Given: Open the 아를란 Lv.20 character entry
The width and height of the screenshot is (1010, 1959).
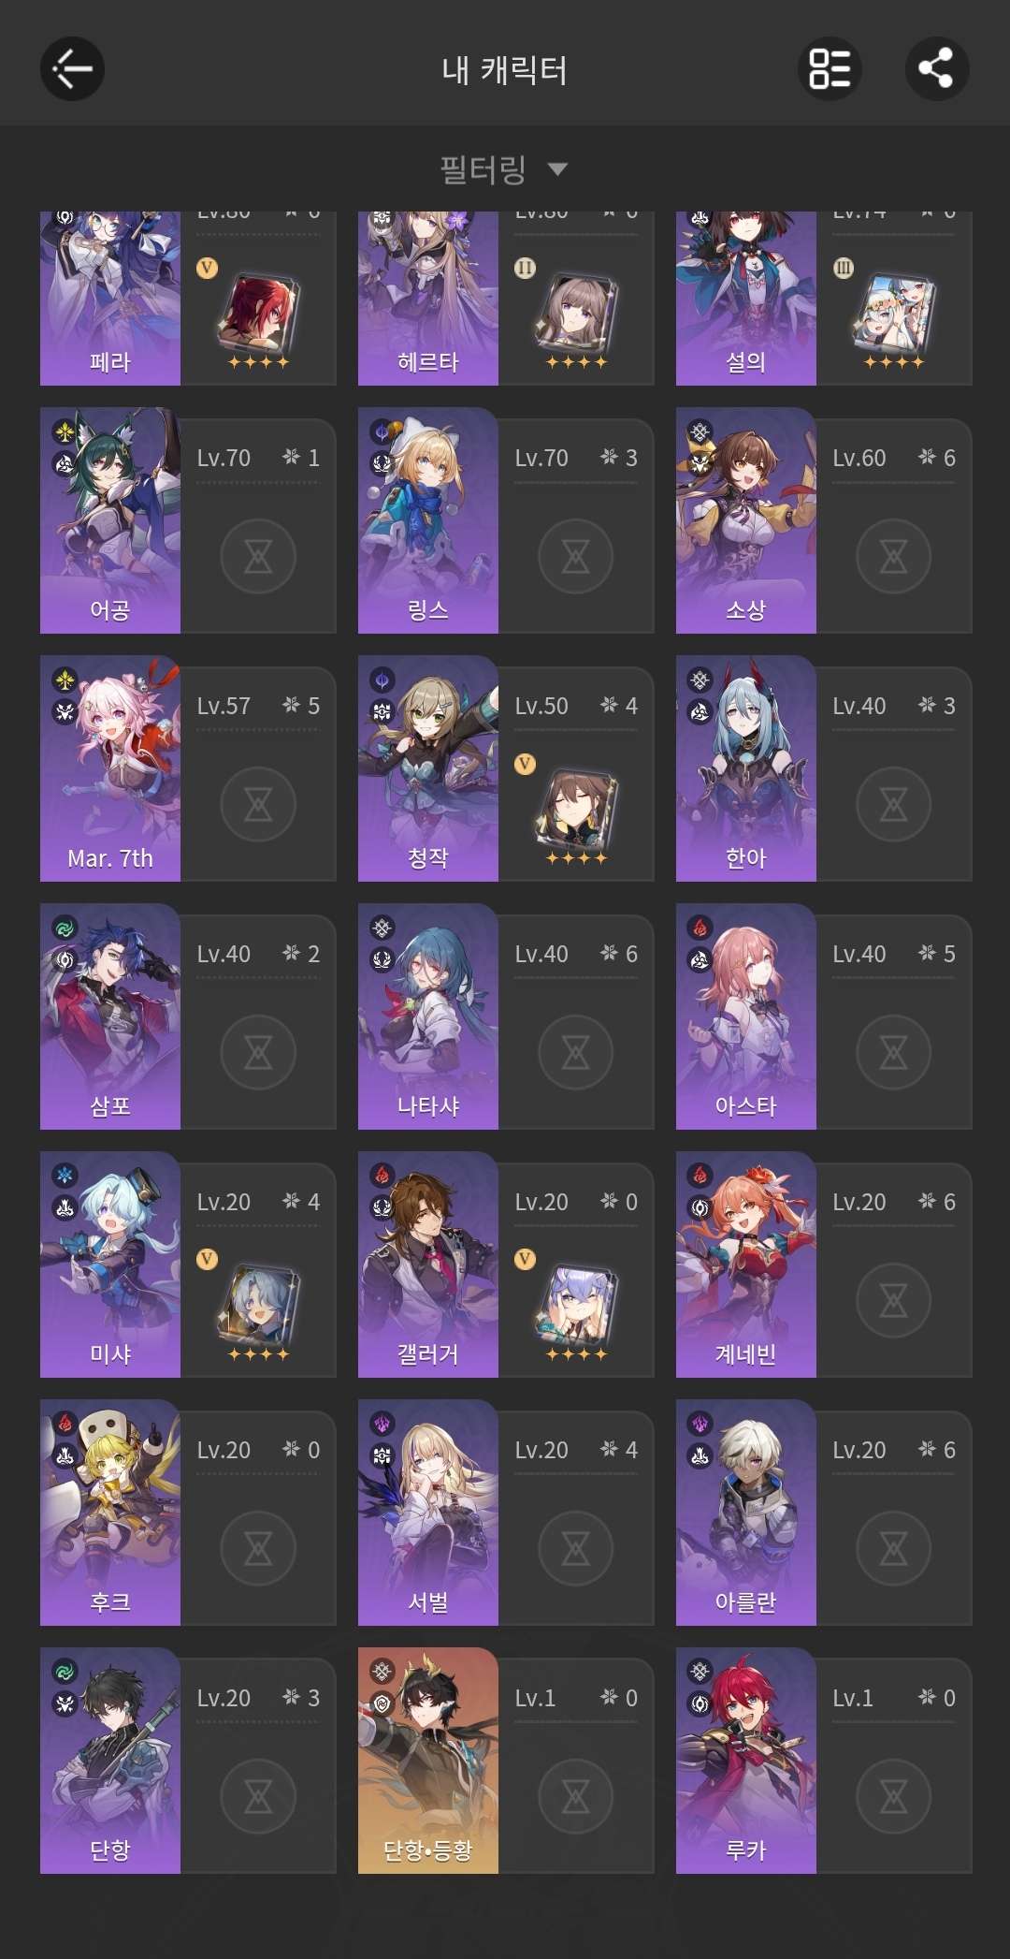Looking at the screenshot, I should pos(824,1513).
